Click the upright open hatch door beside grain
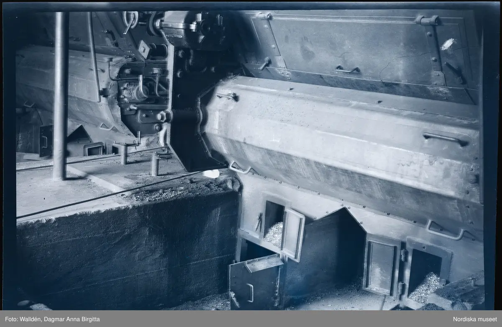 coord(293,234)
